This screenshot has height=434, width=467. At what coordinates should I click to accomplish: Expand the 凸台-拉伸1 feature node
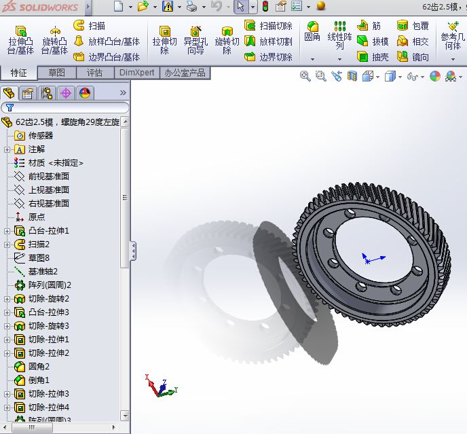pyautogui.click(x=7, y=231)
